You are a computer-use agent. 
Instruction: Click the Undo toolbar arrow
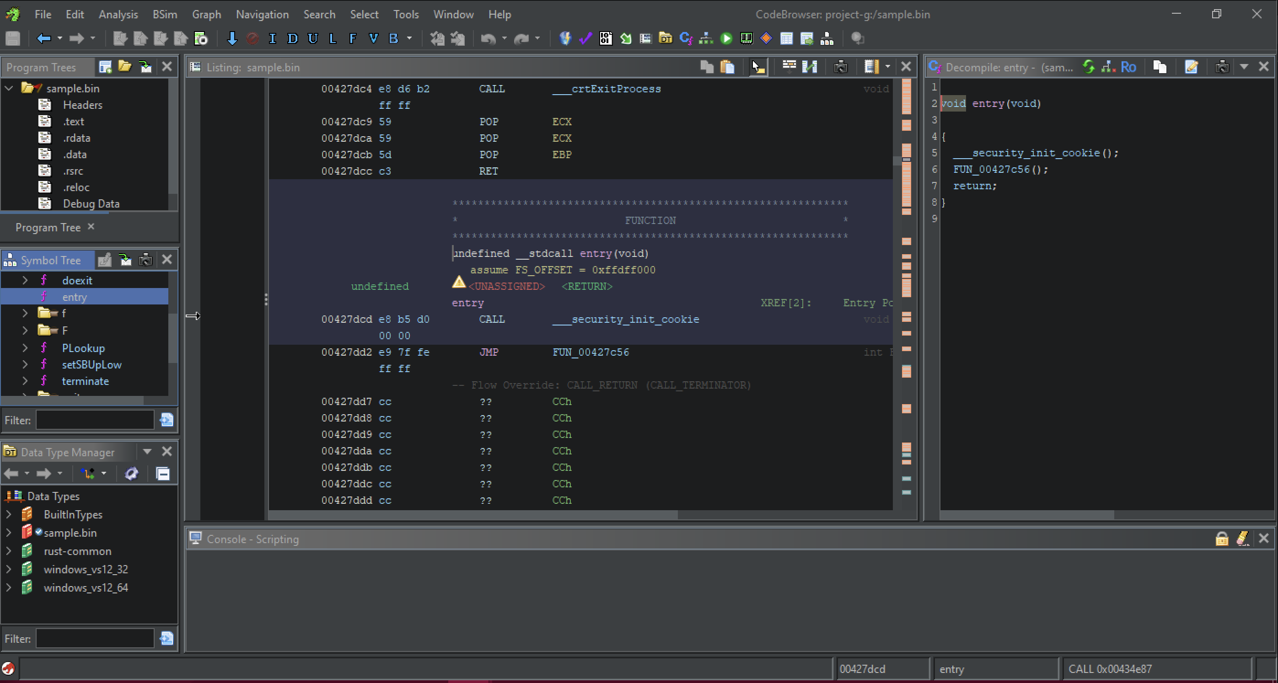point(488,38)
